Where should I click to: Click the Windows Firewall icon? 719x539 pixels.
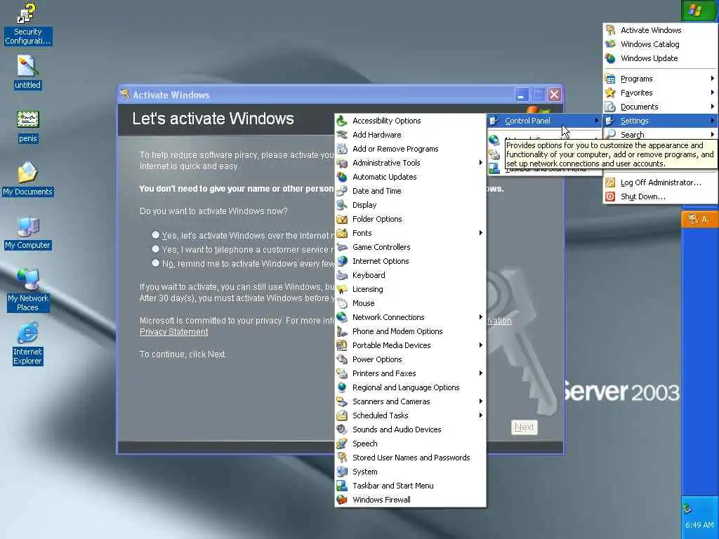coord(342,500)
